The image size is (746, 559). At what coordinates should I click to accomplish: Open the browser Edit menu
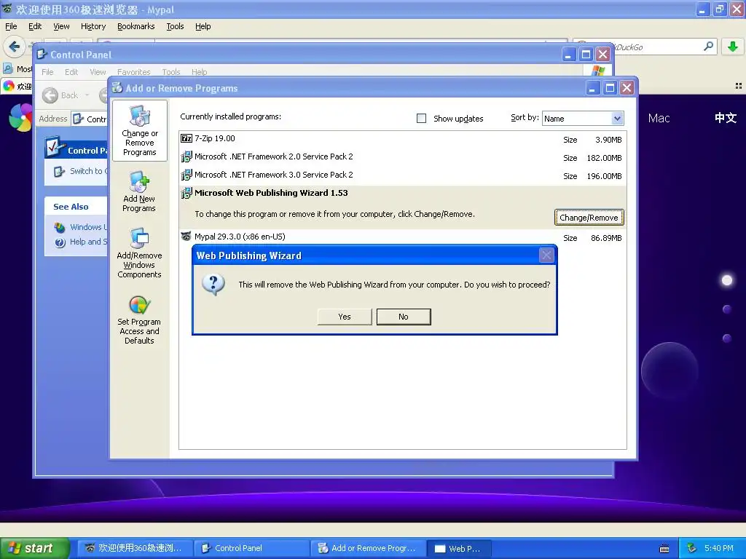coord(35,26)
